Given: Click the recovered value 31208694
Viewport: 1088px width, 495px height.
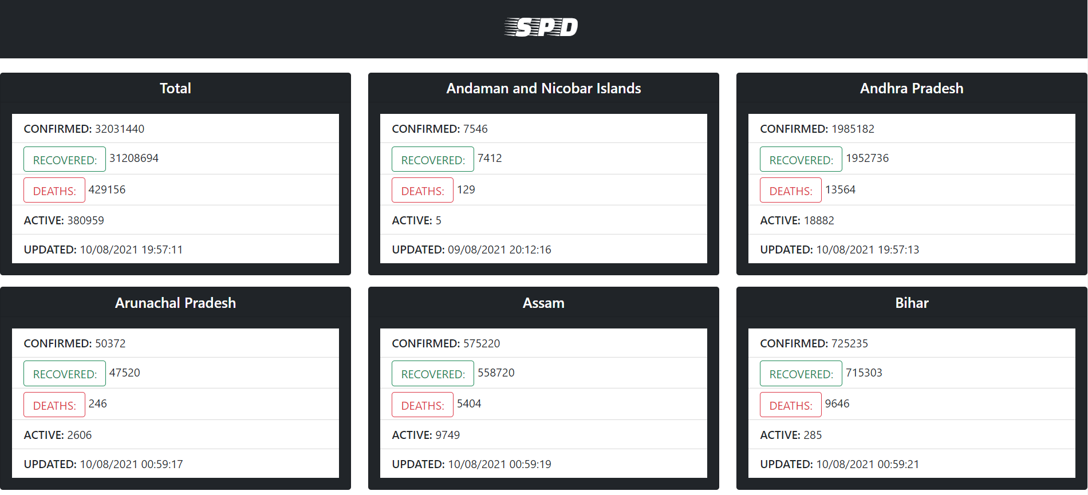Looking at the screenshot, I should coord(134,158).
